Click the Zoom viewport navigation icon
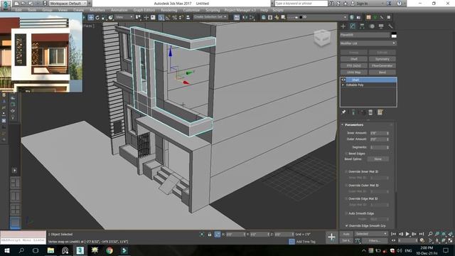 [x=430, y=234]
